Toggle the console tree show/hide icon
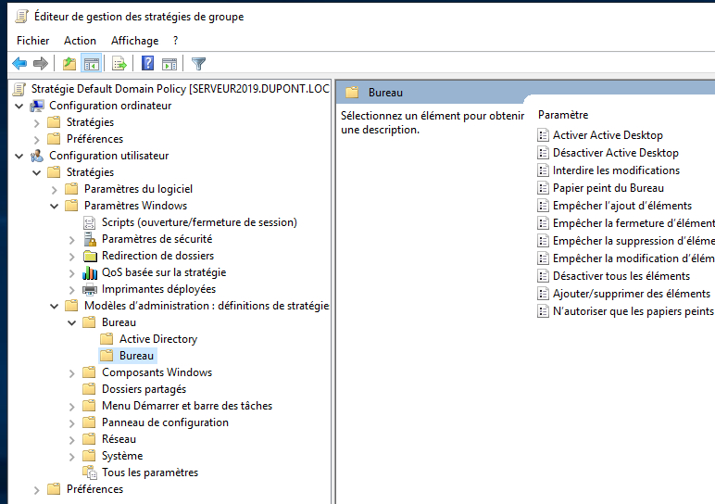 [91, 63]
